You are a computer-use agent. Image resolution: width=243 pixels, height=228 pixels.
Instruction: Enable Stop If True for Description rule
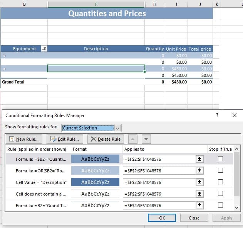click(220, 182)
